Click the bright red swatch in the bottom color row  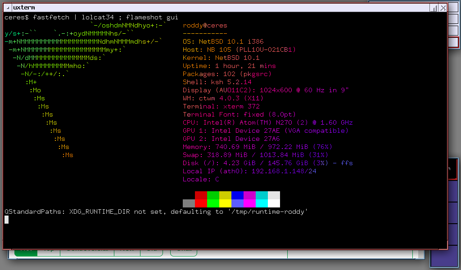[201, 203]
